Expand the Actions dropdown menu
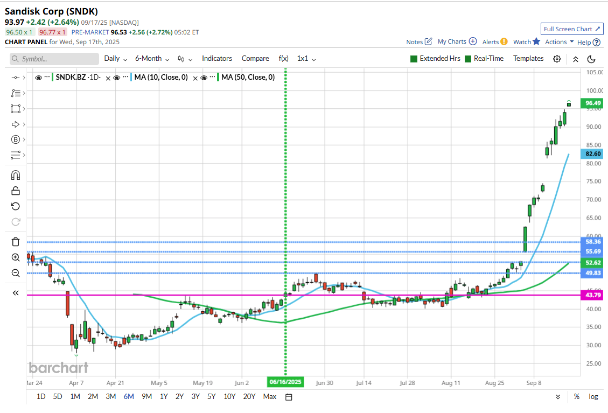The image size is (608, 413). [556, 41]
